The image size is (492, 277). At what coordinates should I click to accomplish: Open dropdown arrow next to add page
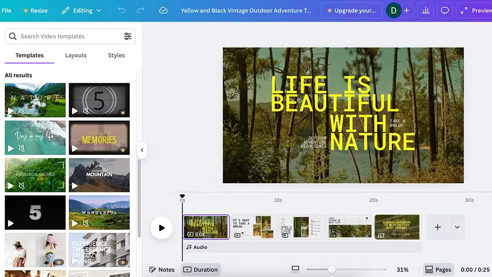pos(457,227)
